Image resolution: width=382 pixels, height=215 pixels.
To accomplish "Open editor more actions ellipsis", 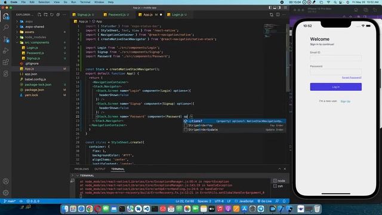I will click(284, 14).
